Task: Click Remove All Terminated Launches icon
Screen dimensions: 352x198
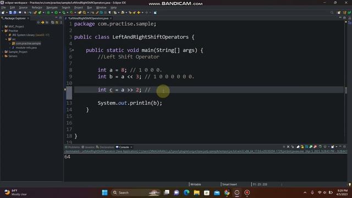Action: click(293, 147)
